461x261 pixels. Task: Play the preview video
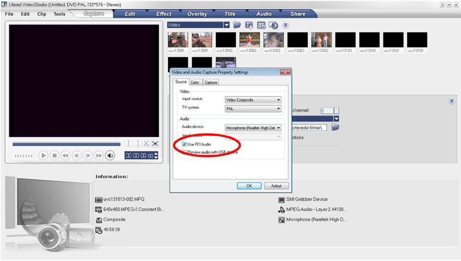tap(43, 155)
